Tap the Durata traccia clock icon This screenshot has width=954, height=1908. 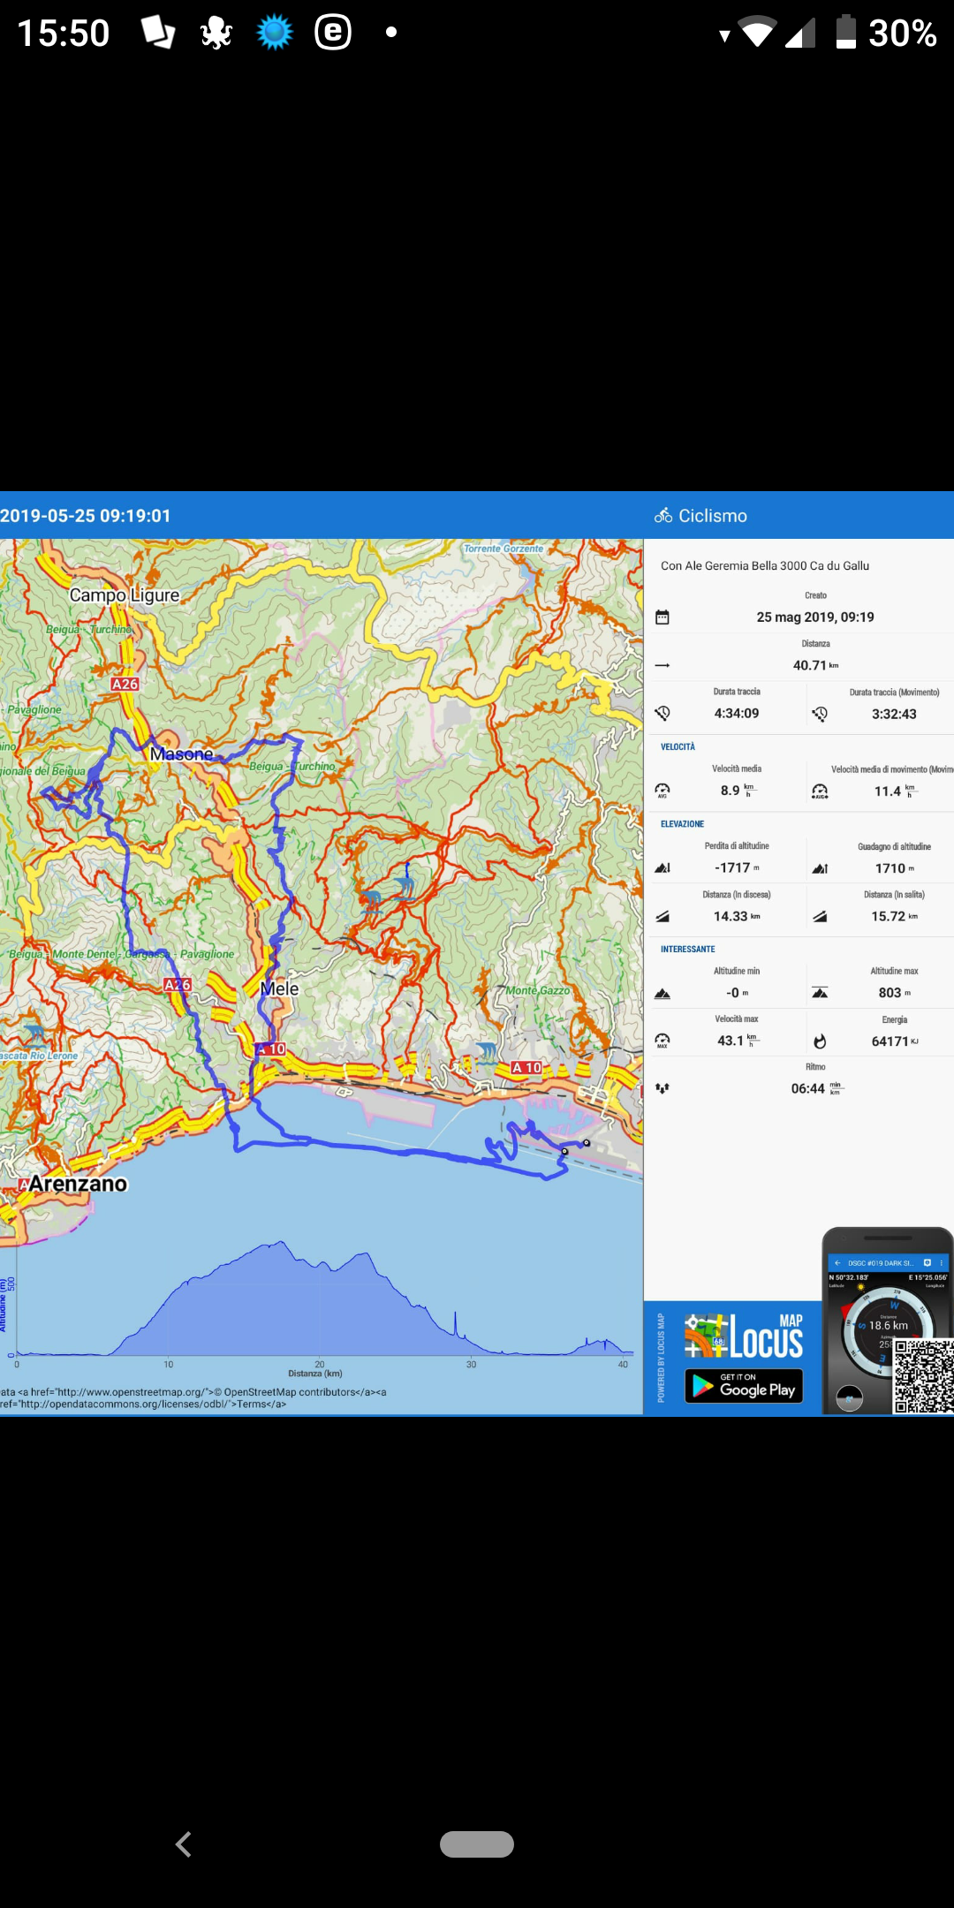click(x=662, y=714)
